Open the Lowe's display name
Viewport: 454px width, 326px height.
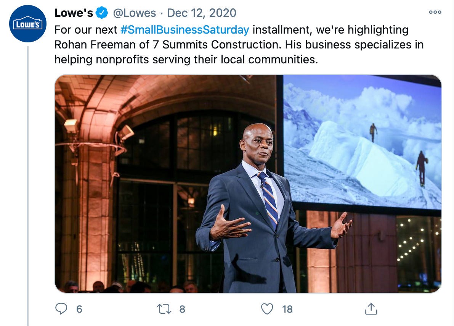[x=74, y=13]
